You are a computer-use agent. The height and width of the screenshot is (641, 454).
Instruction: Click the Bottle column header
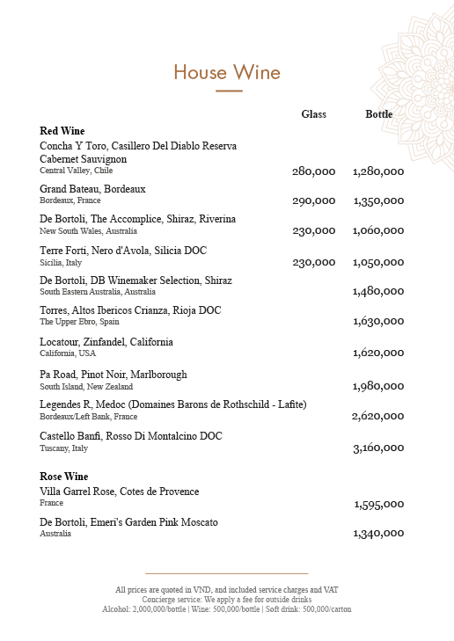378,114
